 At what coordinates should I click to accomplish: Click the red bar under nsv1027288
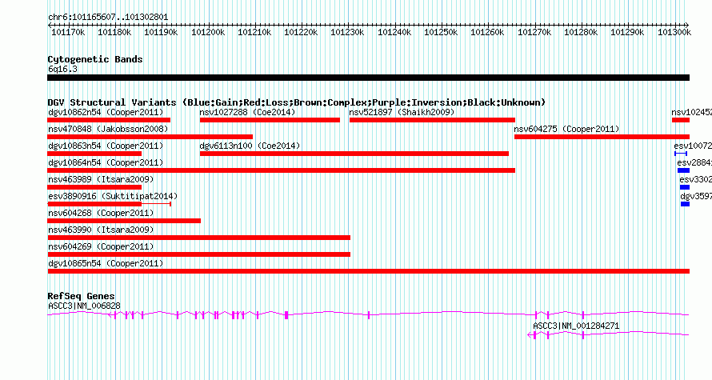click(270, 120)
